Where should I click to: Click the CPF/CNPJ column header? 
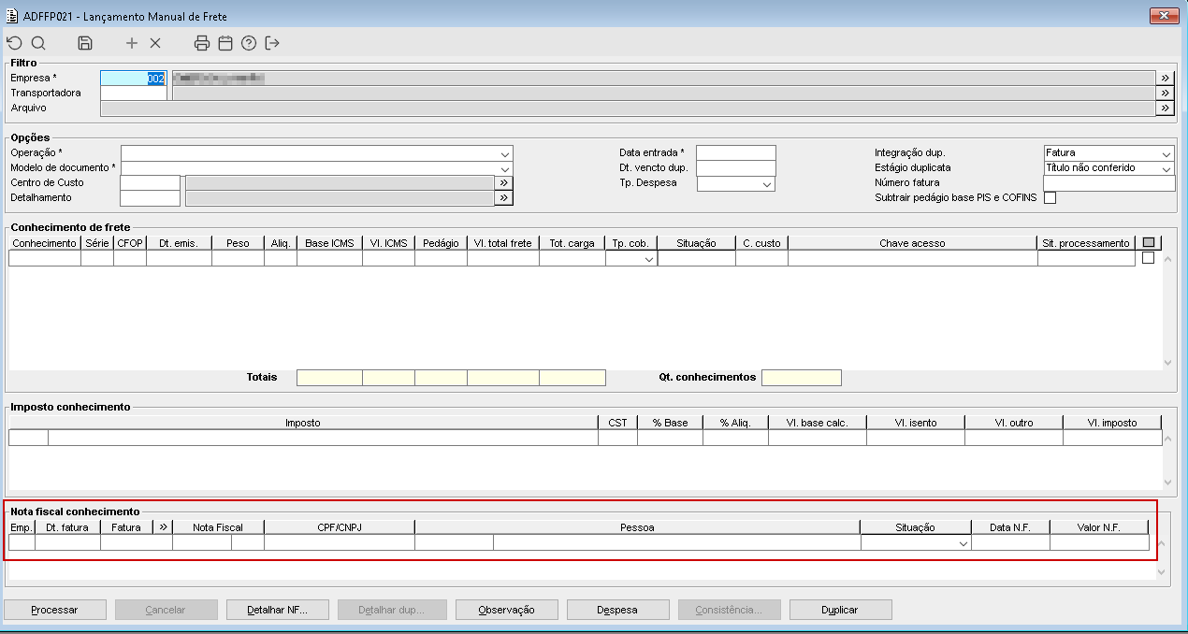pyautogui.click(x=340, y=527)
